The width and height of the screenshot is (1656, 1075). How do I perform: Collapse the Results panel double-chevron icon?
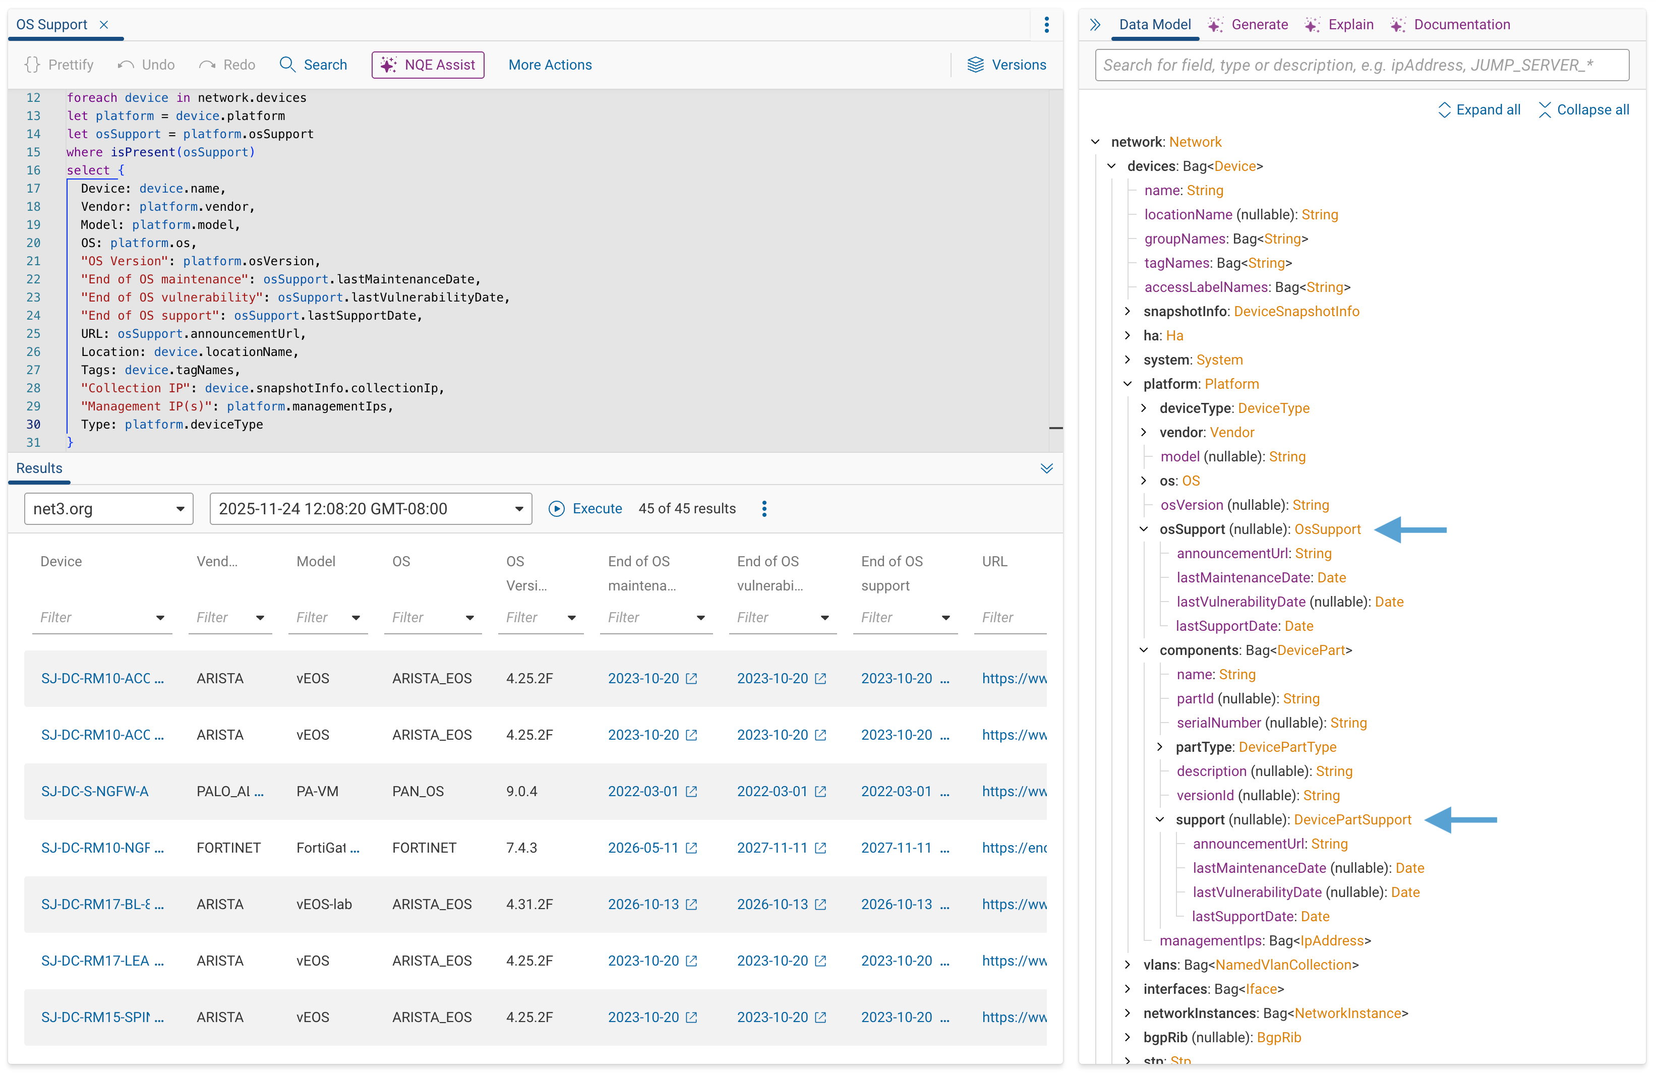(1047, 468)
